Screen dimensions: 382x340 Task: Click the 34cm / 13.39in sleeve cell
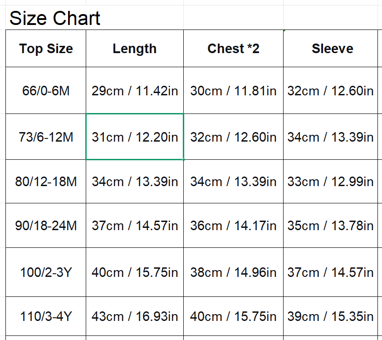coord(330,137)
